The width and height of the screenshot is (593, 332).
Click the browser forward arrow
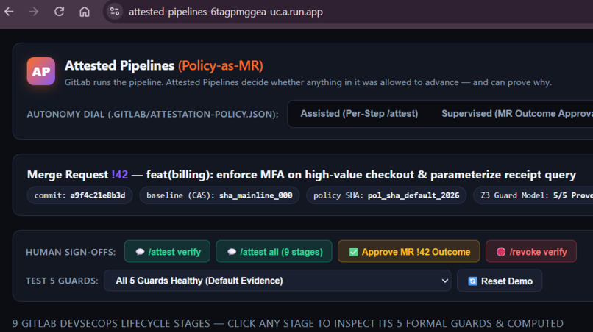[x=34, y=12]
